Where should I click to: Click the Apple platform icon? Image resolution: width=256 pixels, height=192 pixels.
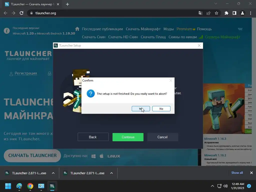[x=101, y=156]
